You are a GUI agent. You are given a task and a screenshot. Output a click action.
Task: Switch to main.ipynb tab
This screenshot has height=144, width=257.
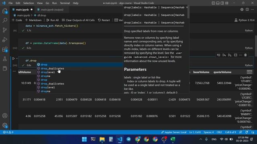pyautogui.click(x=22, y=10)
